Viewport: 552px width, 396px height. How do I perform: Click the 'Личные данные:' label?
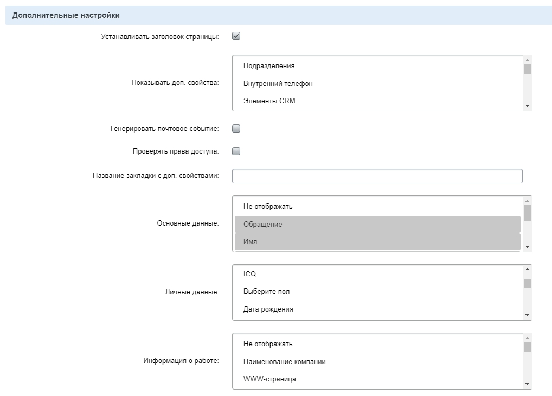192,292
